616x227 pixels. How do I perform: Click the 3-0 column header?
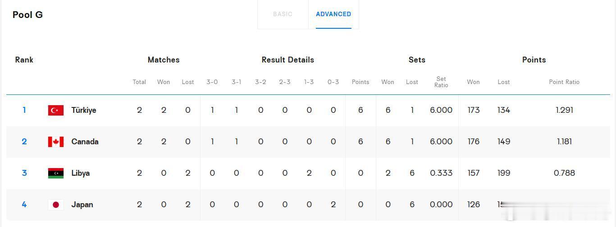212,82
